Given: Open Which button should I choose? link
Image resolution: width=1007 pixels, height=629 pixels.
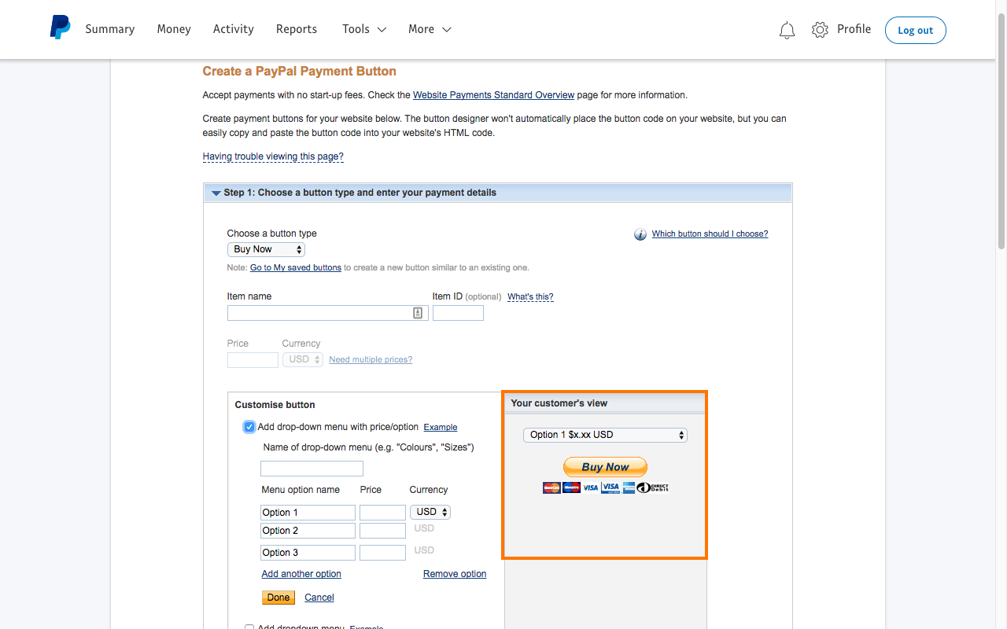Looking at the screenshot, I should point(710,234).
